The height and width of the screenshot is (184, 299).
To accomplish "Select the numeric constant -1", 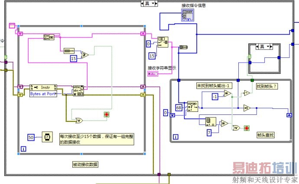I will 215,97.
